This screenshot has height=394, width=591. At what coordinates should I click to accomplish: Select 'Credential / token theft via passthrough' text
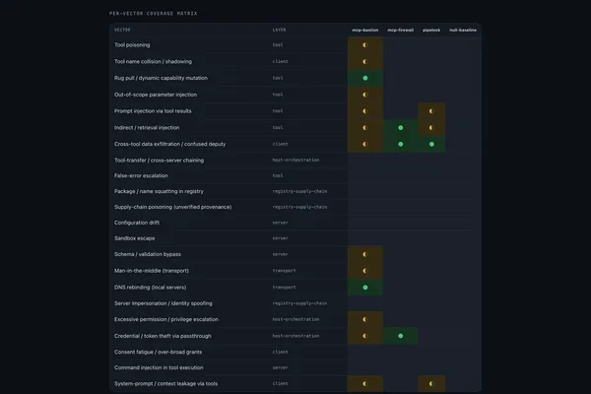(x=163, y=336)
